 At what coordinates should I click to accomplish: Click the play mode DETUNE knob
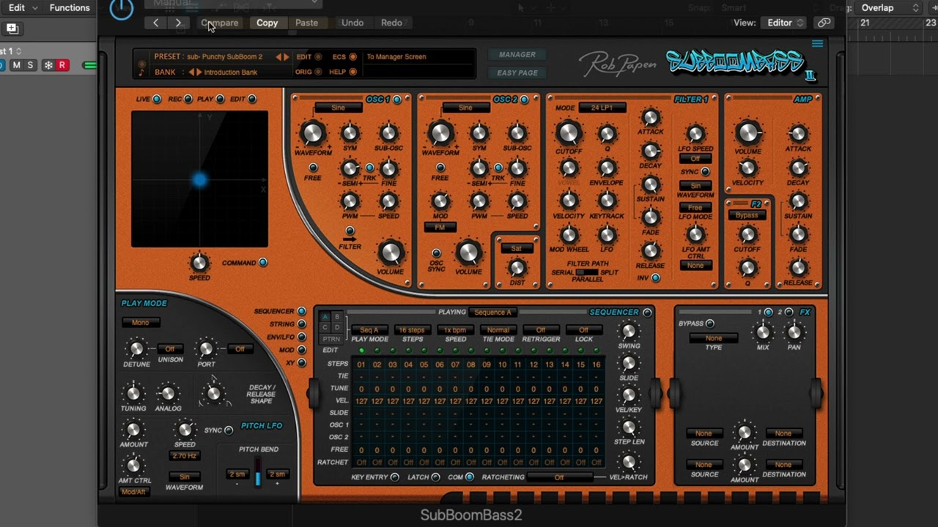pos(136,349)
